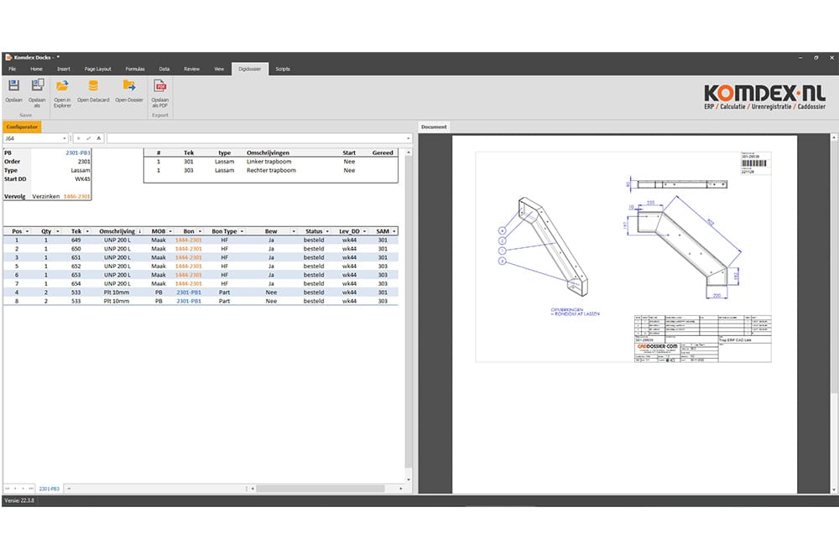Viewport: 839px width, 559px height.
Task: Click the Open Dossier icon
Action: tap(129, 85)
